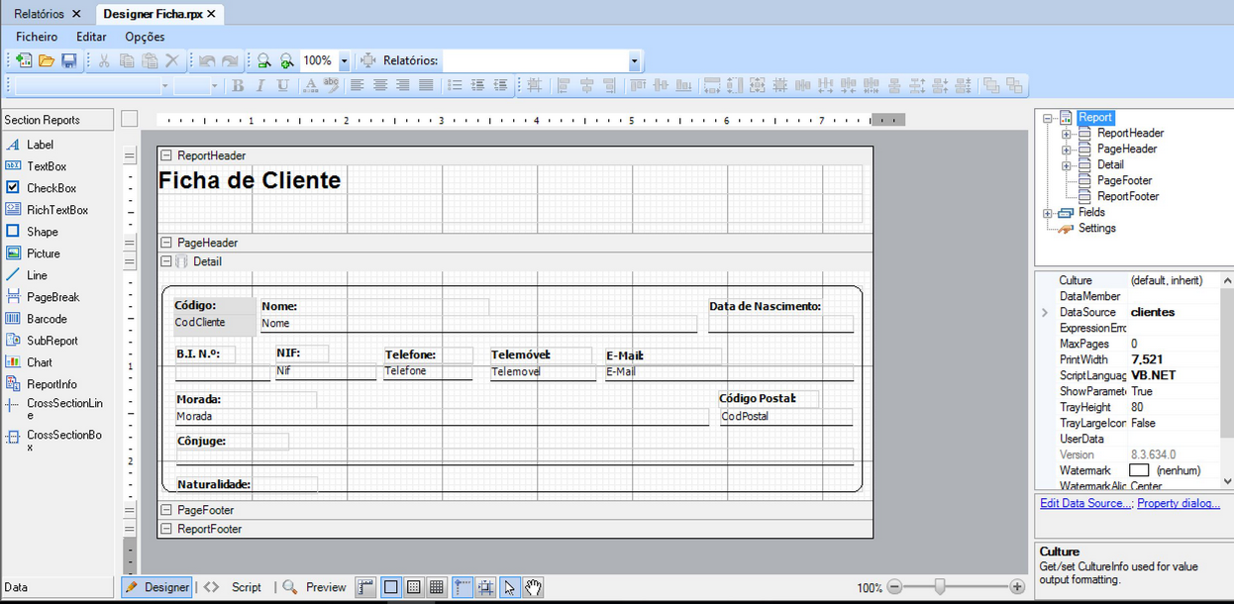
Task: Open the font name dropdown
Action: 164,86
